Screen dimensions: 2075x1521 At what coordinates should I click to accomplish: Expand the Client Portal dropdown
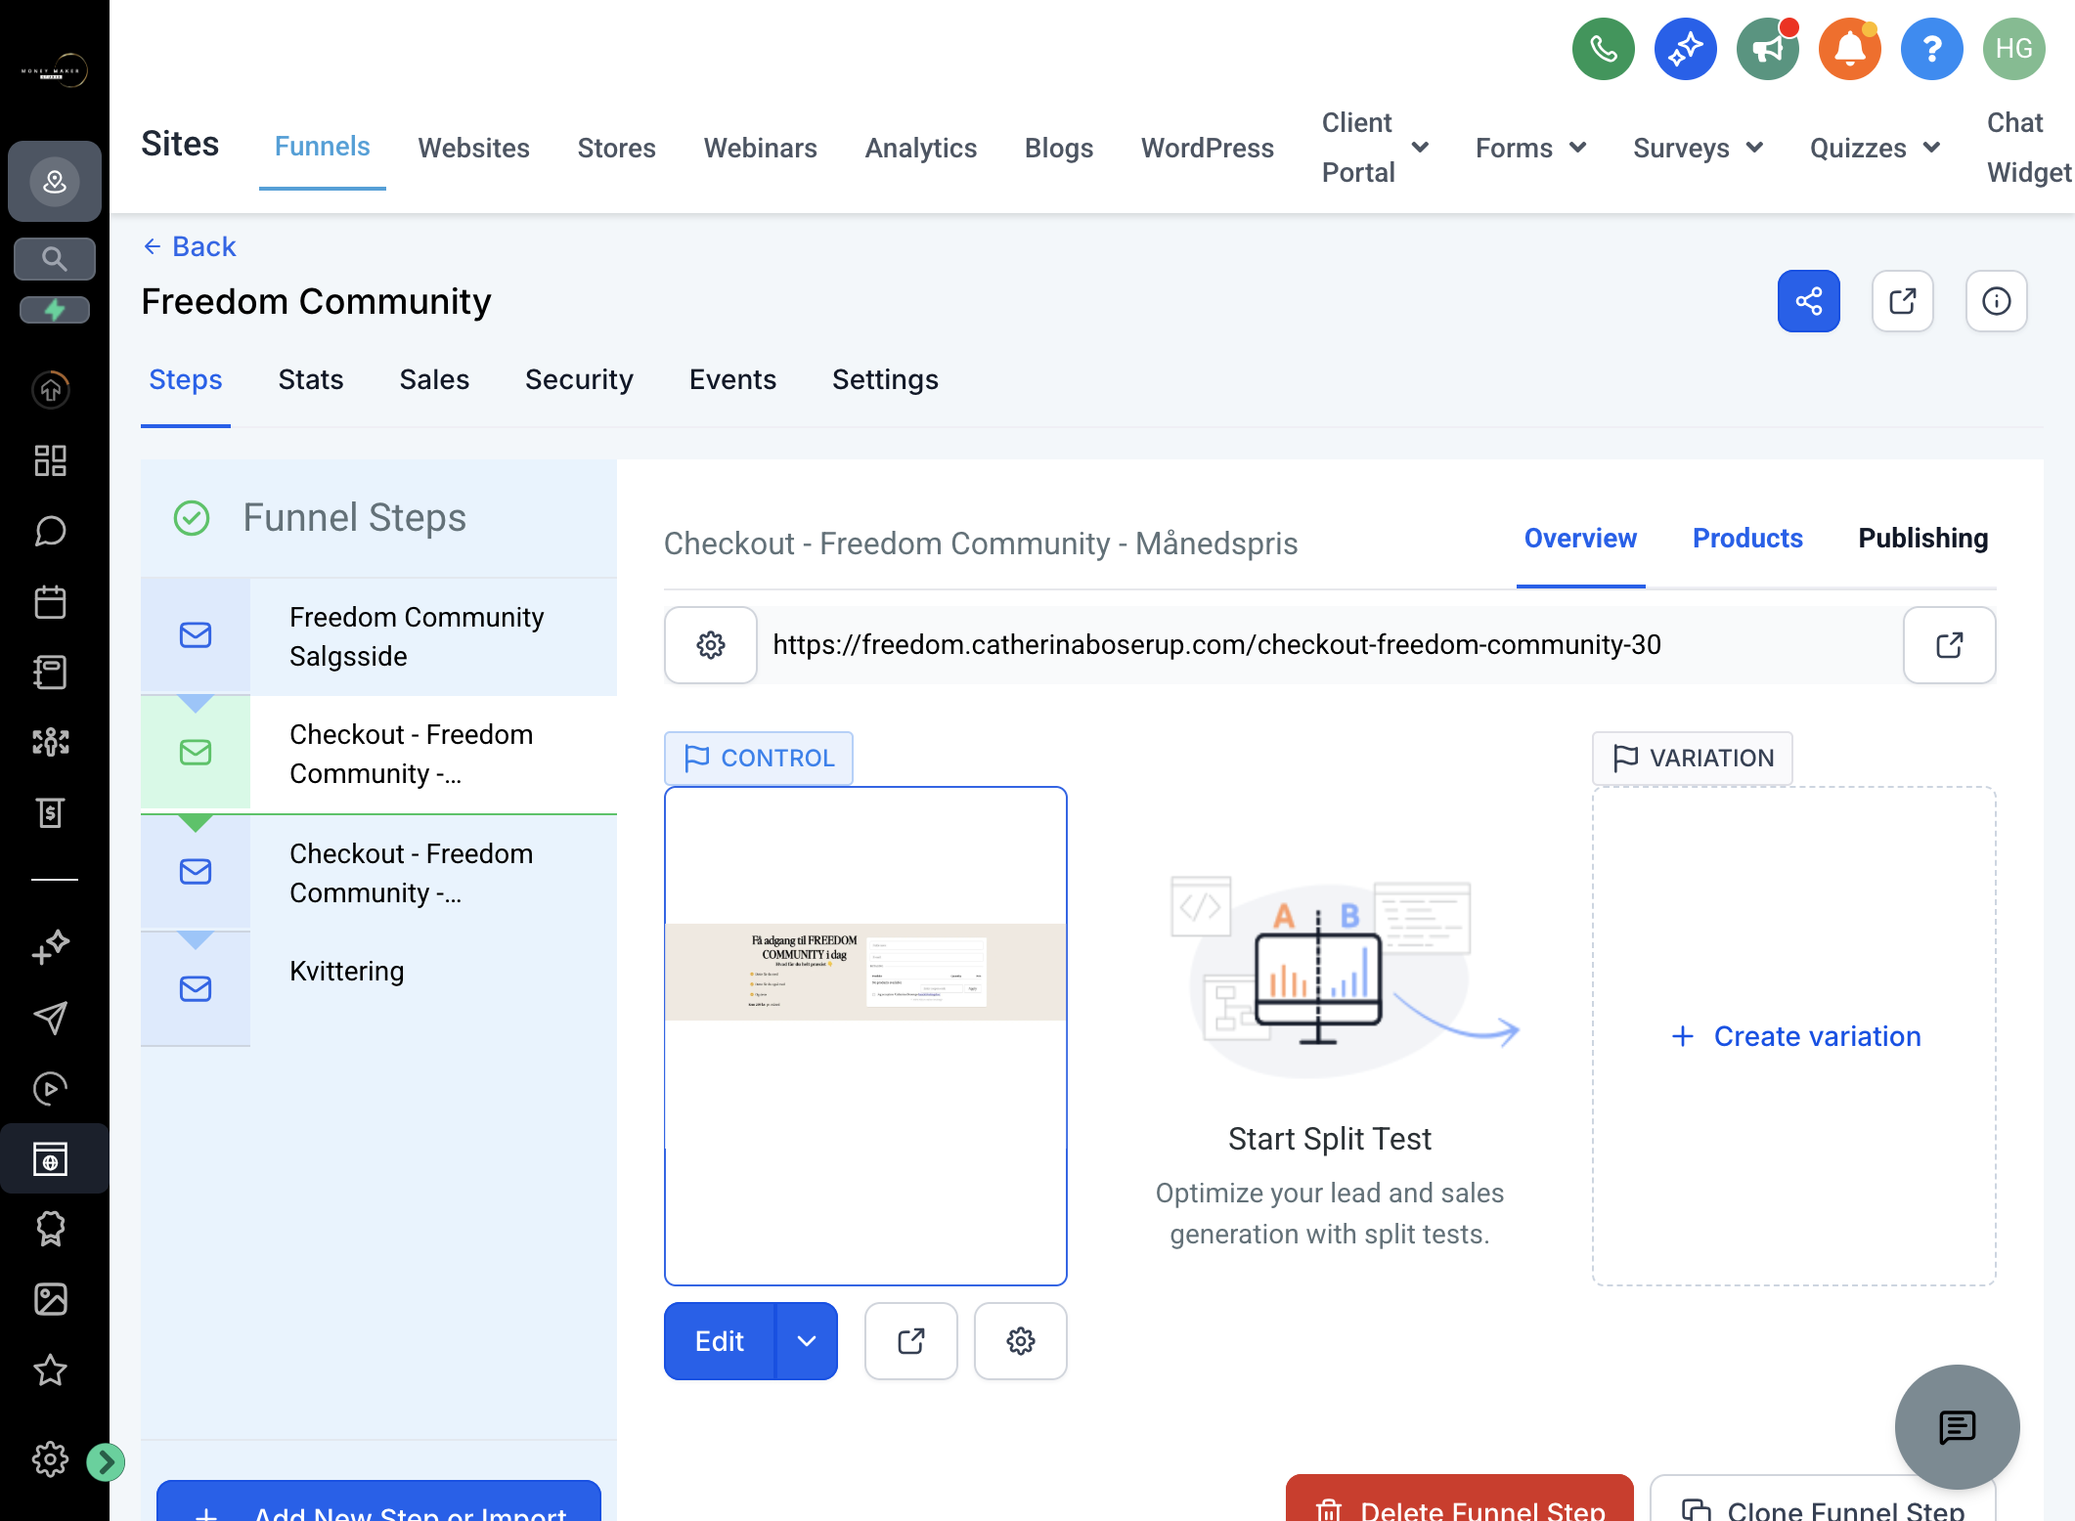(1421, 148)
